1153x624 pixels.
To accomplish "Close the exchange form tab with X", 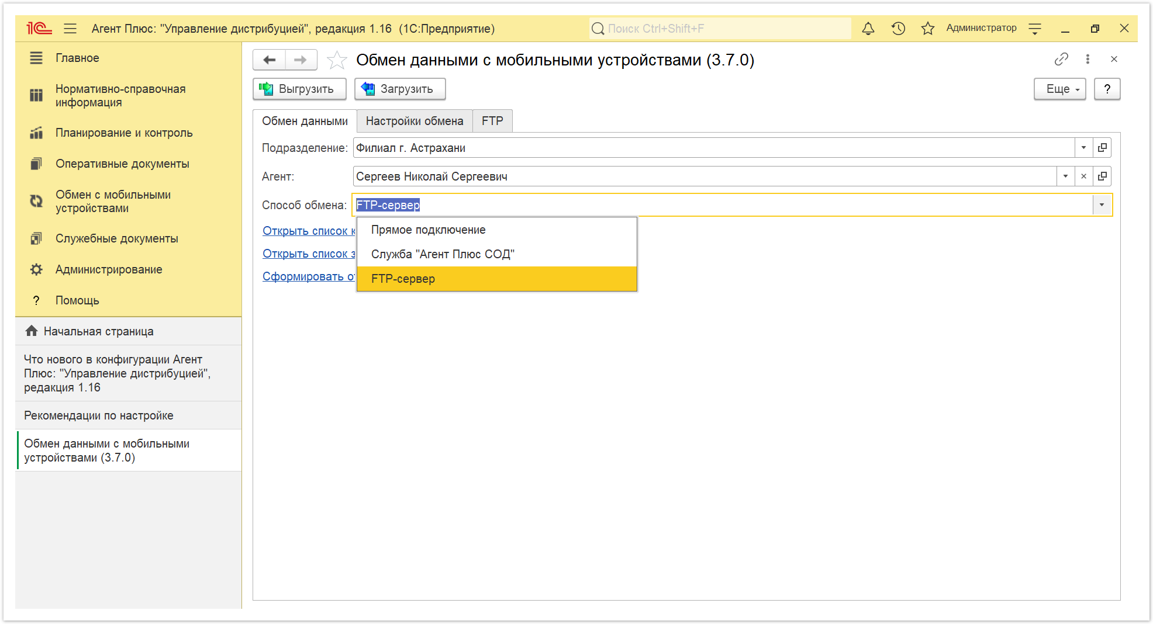I will coord(1114,59).
